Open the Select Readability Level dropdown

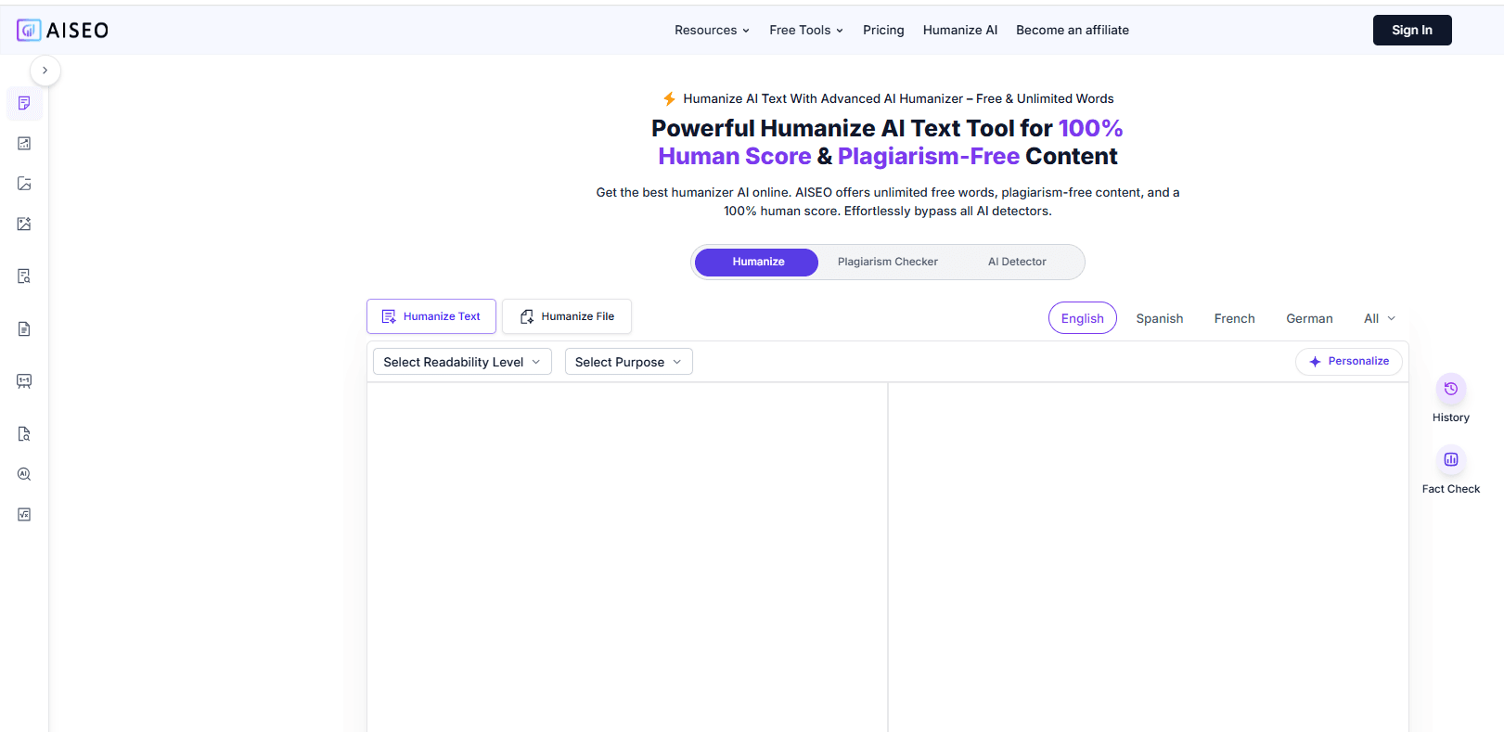pyautogui.click(x=462, y=362)
